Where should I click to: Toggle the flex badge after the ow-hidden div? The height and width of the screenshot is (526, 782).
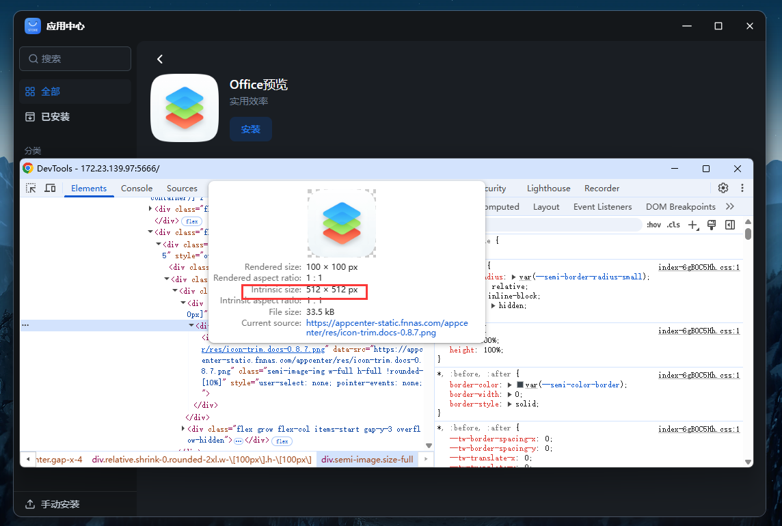pyautogui.click(x=282, y=441)
